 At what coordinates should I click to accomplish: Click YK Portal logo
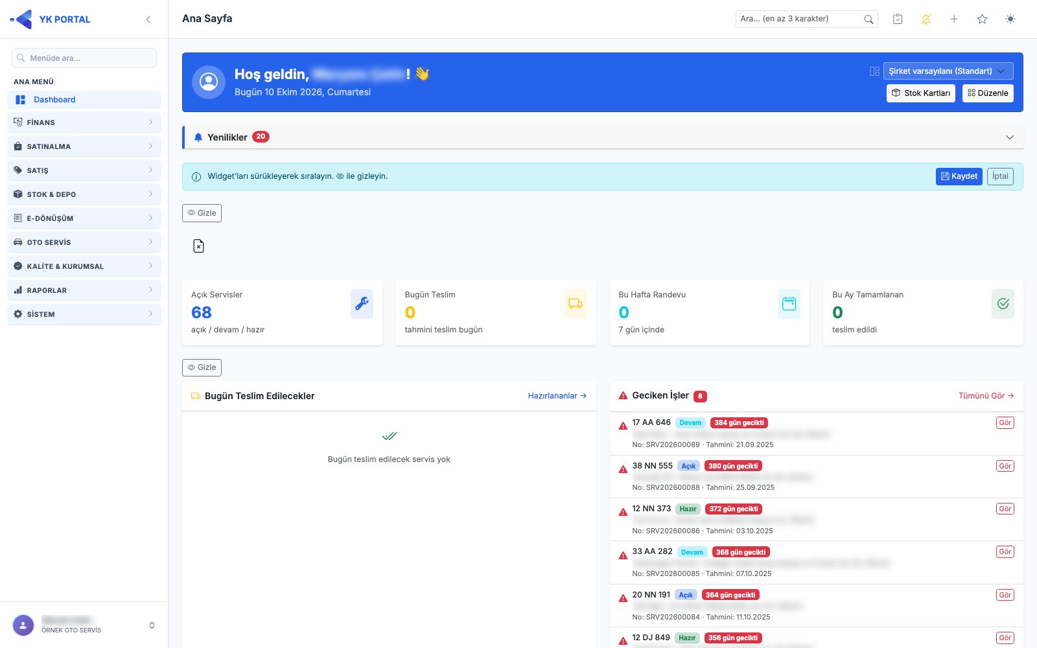51,19
